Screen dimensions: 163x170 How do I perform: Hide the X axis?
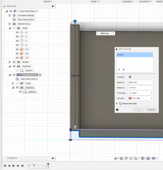click(17, 37)
